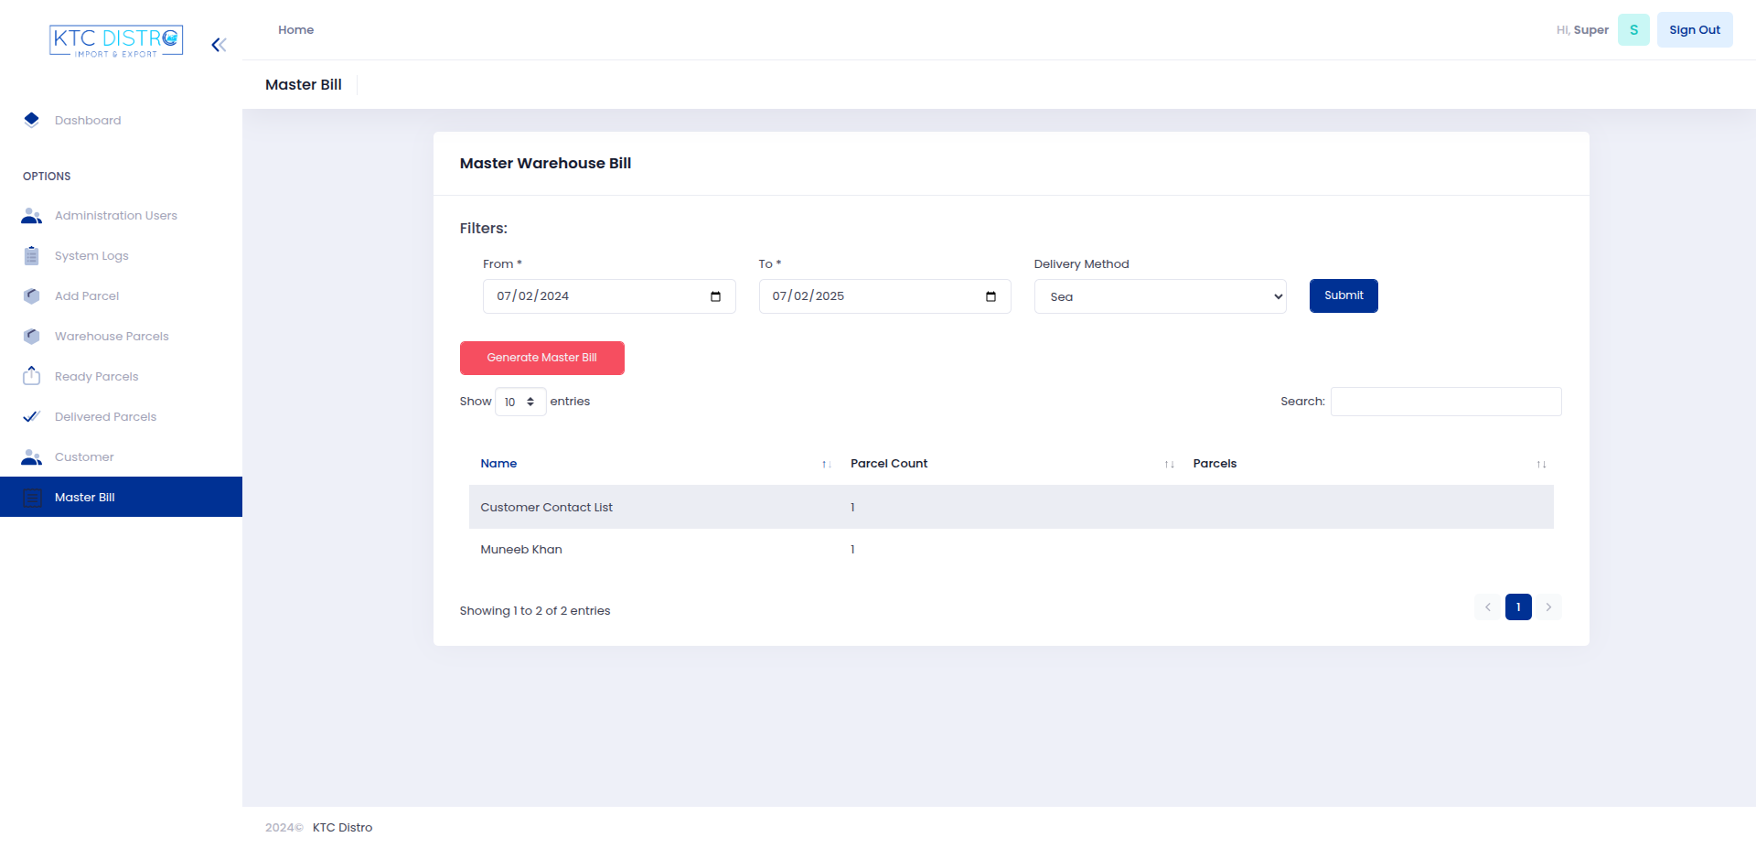The width and height of the screenshot is (1756, 848).
Task: Select the Warehouse Parcels icon
Action: pyautogui.click(x=31, y=336)
